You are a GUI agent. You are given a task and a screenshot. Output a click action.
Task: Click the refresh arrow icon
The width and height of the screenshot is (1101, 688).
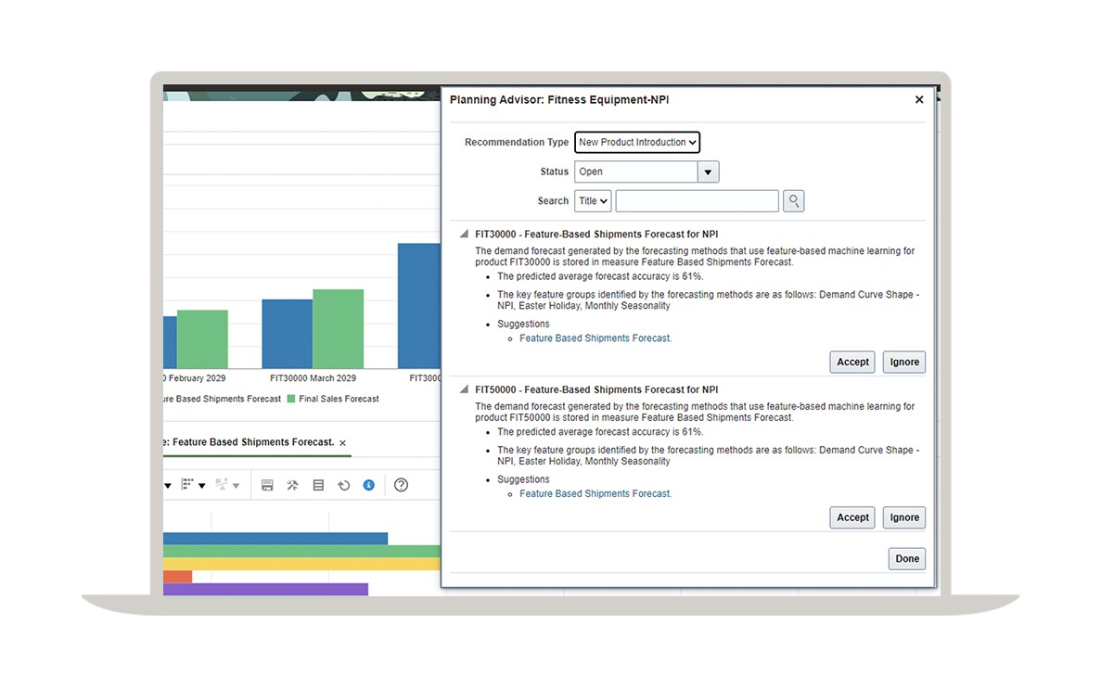343,485
